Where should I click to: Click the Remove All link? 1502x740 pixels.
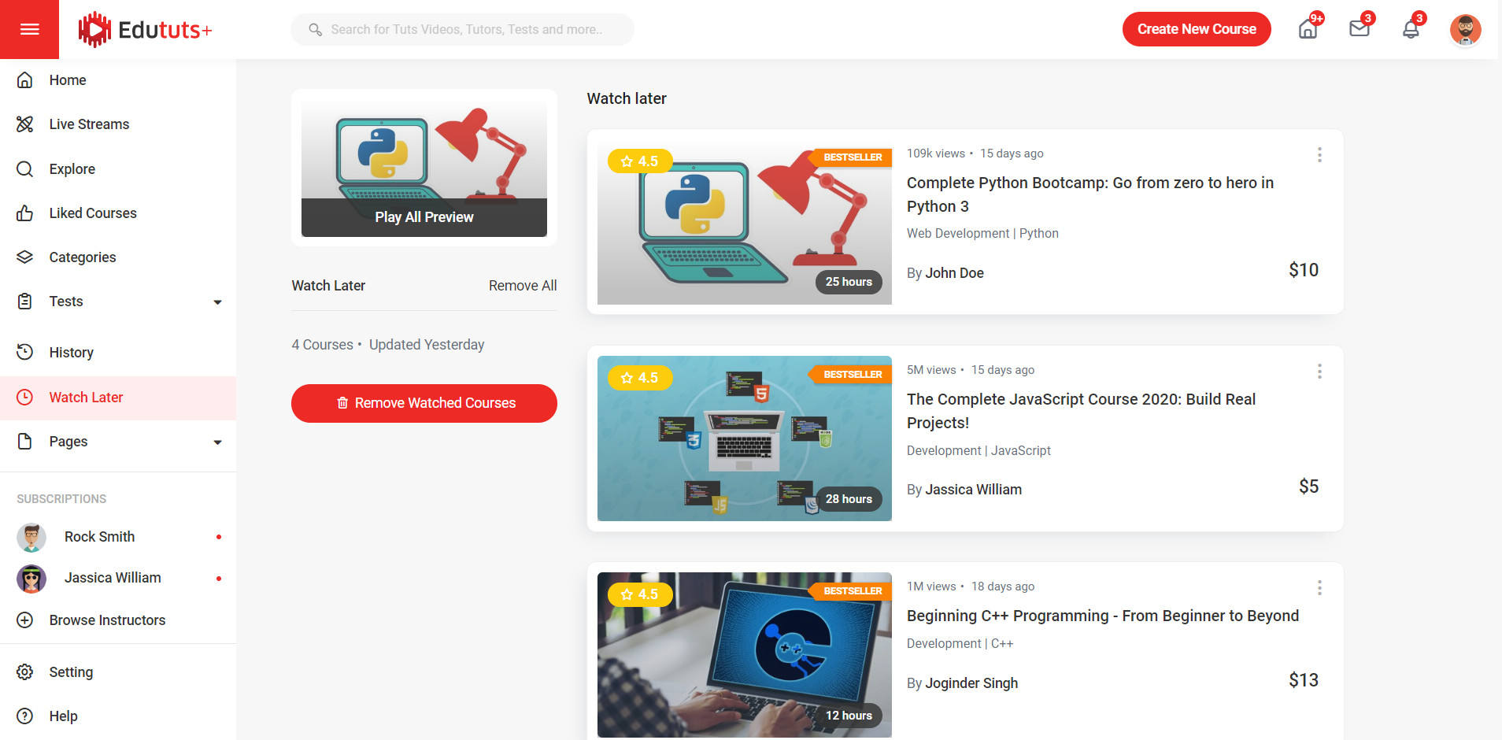coord(522,286)
